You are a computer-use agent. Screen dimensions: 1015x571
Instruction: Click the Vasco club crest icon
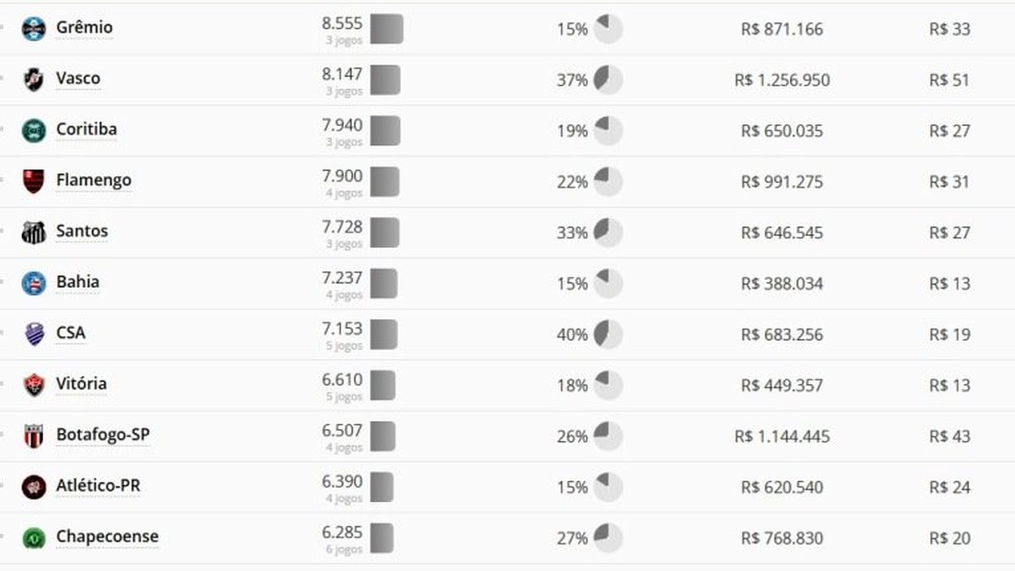(34, 80)
